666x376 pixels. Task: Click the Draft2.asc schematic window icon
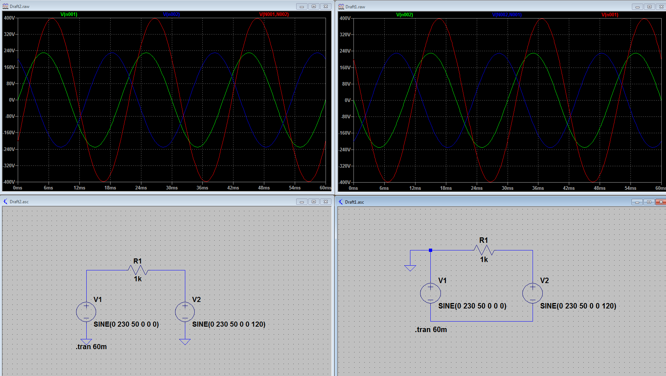(5, 201)
